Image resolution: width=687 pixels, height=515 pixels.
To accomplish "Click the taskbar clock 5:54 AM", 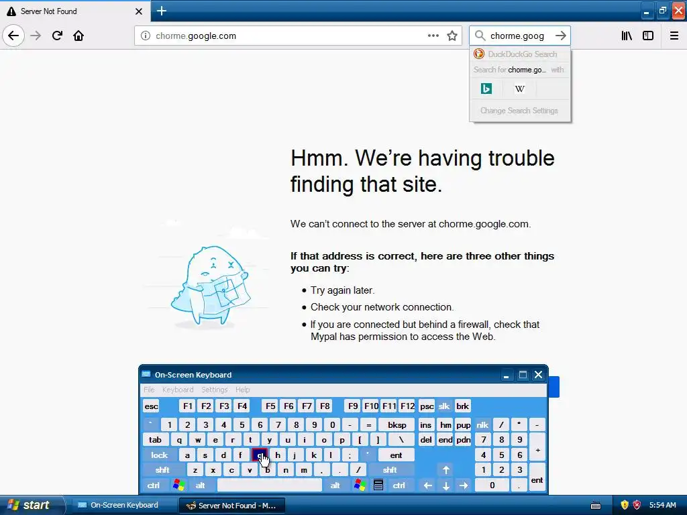I will click(662, 505).
